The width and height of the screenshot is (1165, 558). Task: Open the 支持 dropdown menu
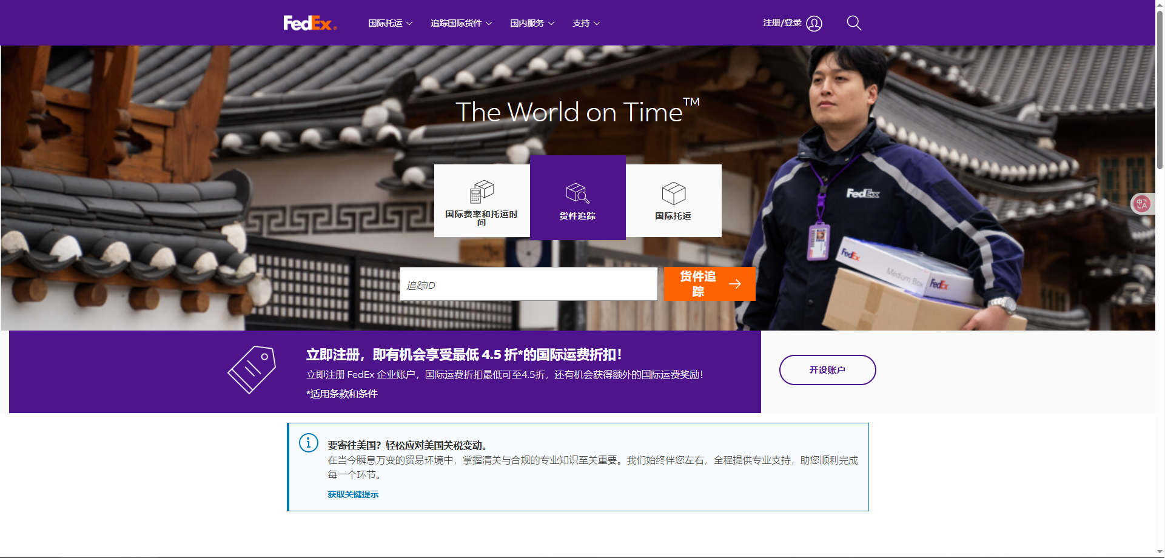585,23
